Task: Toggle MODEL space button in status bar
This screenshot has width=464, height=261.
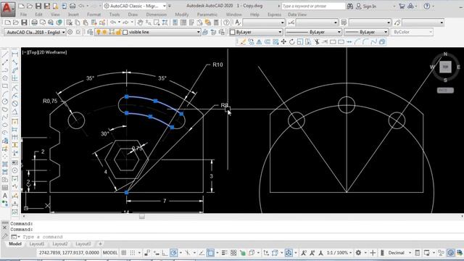Action: (x=110, y=253)
